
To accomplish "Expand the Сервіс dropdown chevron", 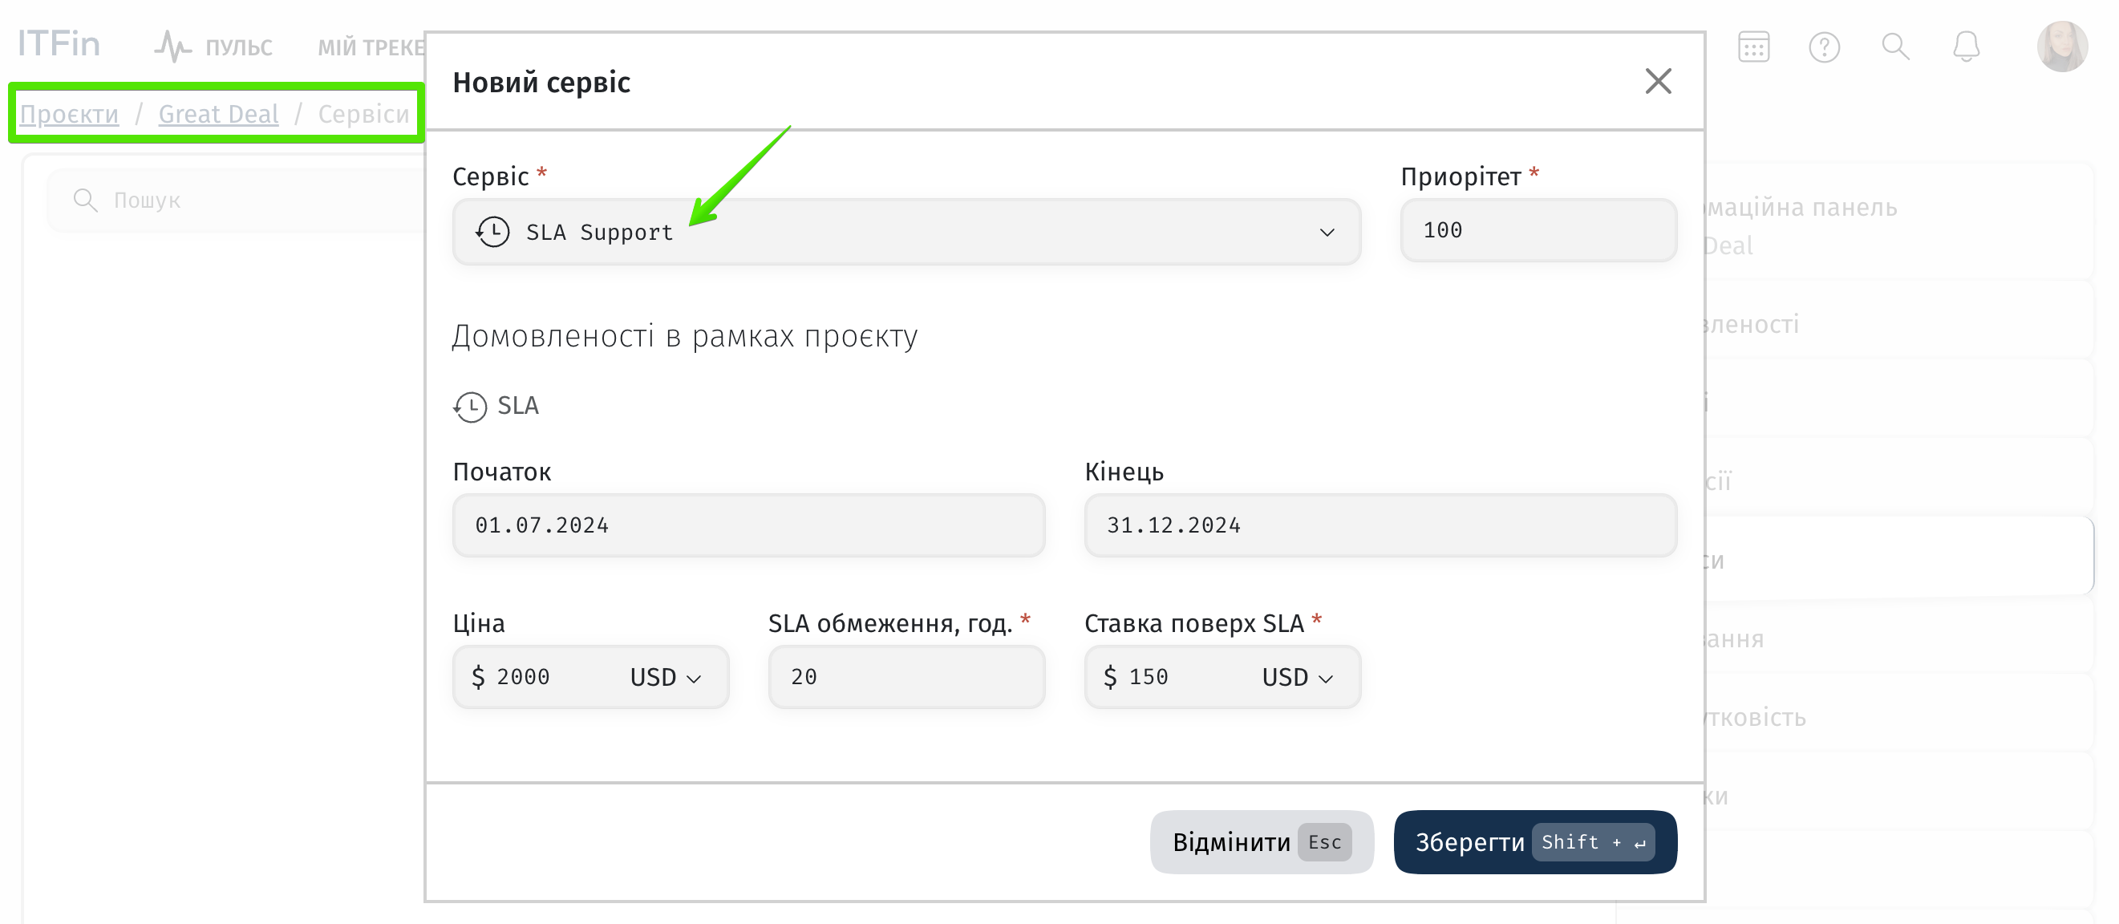I will click(1326, 232).
